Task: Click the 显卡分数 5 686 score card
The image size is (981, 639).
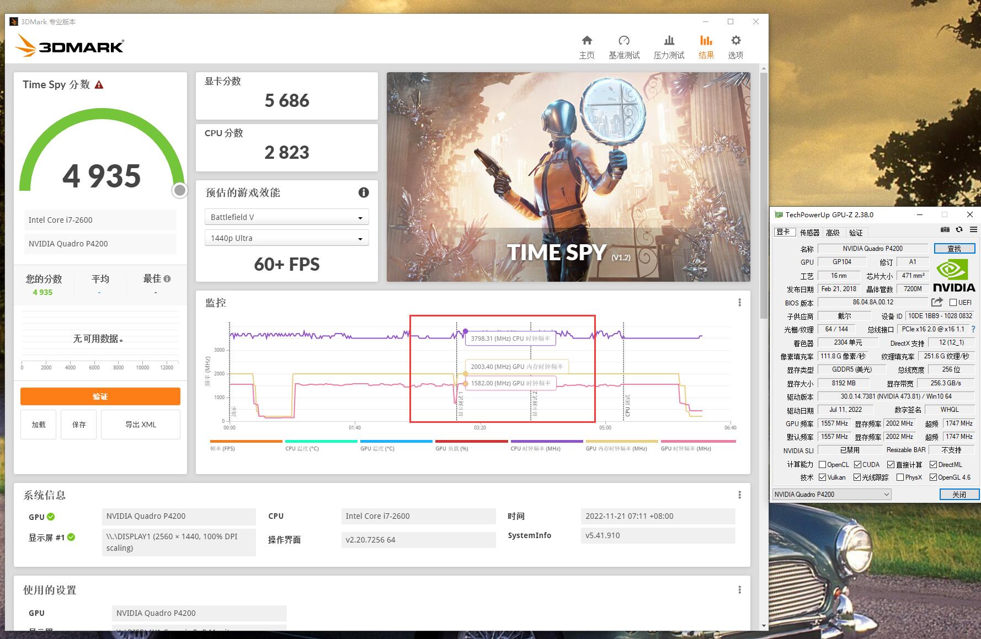Action: tap(287, 96)
